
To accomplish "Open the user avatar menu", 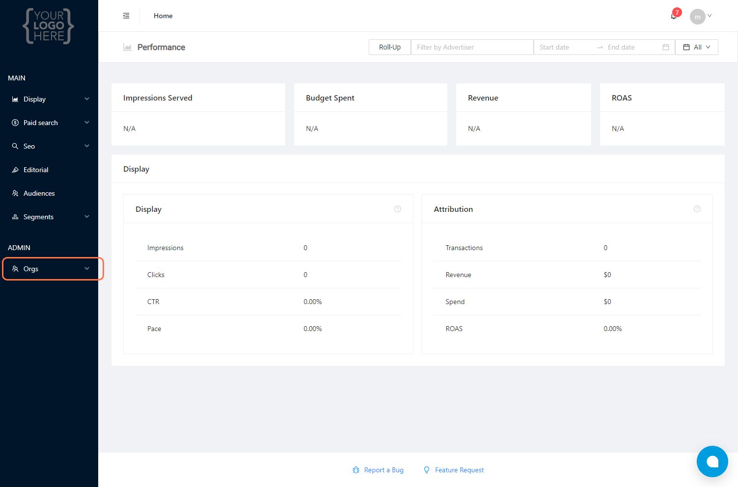I will pyautogui.click(x=697, y=17).
